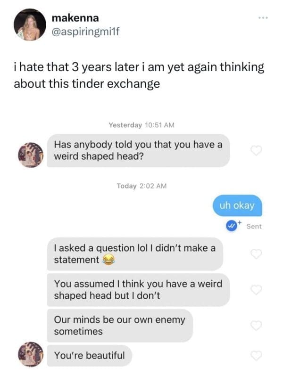Select the 'Our minds be our own enemy' bubble
Screen dimensions: 283x376
pyautogui.click(x=120, y=326)
